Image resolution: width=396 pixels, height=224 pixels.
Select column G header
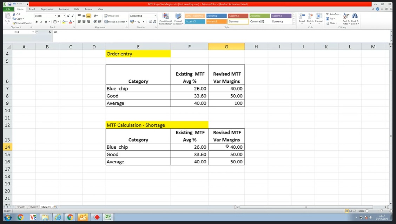pos(226,47)
